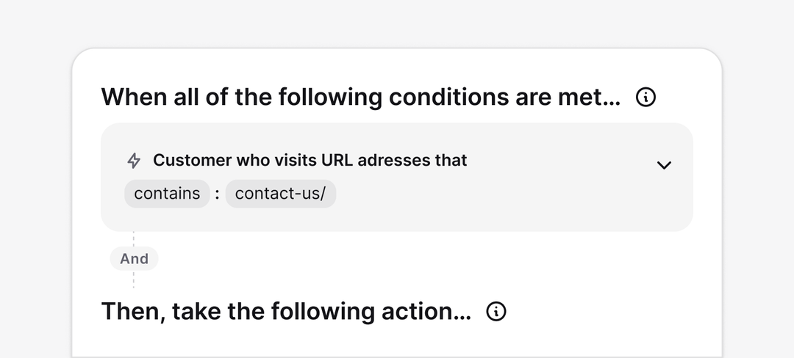Expand the condition card with the chevron arrow
The height and width of the screenshot is (358, 794).
tap(663, 165)
